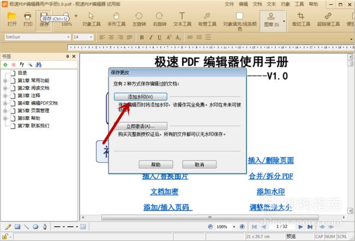
Task: Open the 工具 menu
Action: point(299,4)
